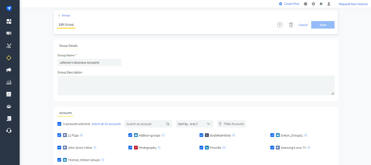The image size is (371, 165).
Task: Select the Group Details tab
Action: click(x=68, y=46)
